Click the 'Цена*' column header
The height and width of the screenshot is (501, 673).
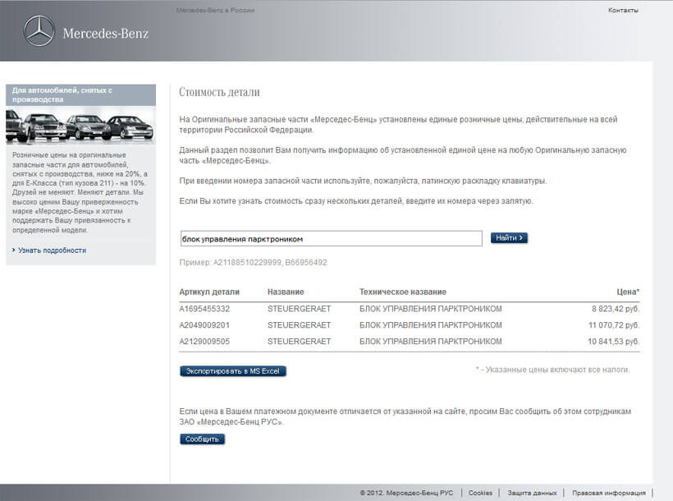[628, 292]
